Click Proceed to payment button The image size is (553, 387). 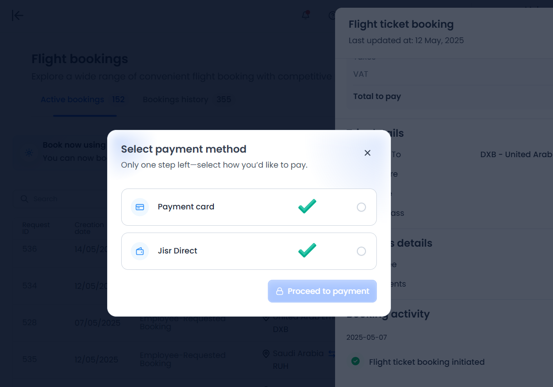click(322, 291)
